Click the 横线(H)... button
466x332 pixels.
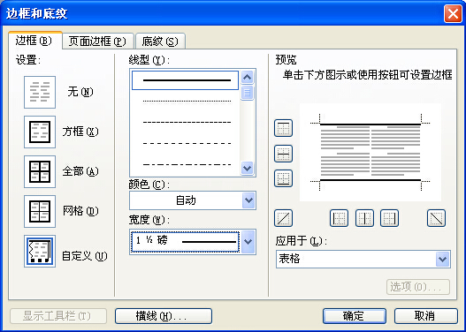point(164,316)
